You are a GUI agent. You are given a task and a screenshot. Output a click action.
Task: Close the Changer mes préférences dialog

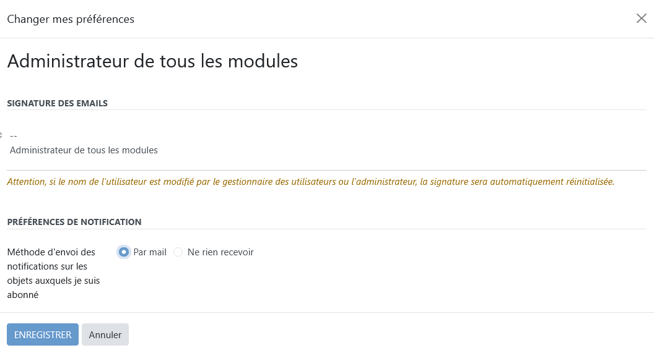tap(641, 19)
